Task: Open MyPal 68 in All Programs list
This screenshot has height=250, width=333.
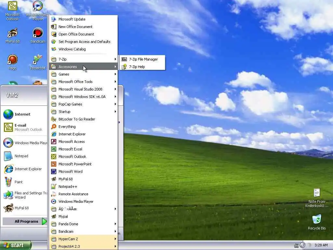Action: [83, 179]
